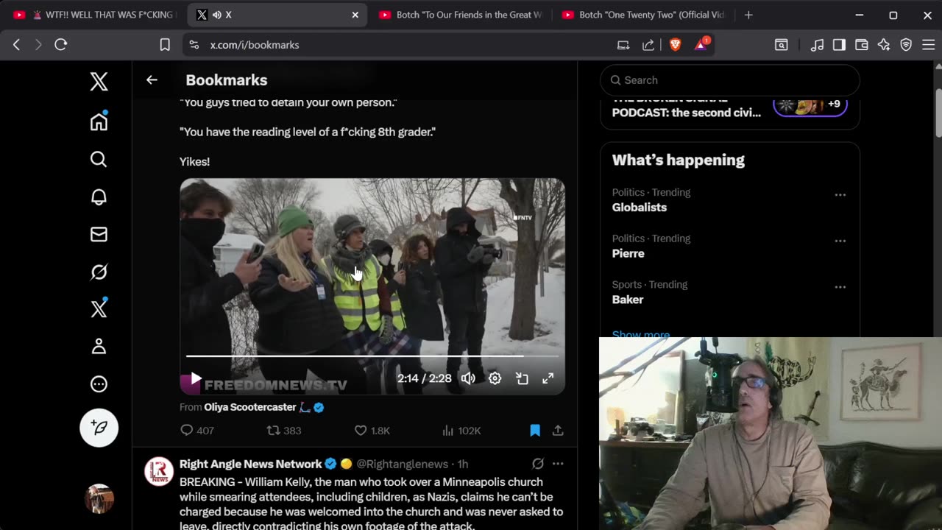Open a new browser tab
The height and width of the screenshot is (530, 942).
click(748, 15)
